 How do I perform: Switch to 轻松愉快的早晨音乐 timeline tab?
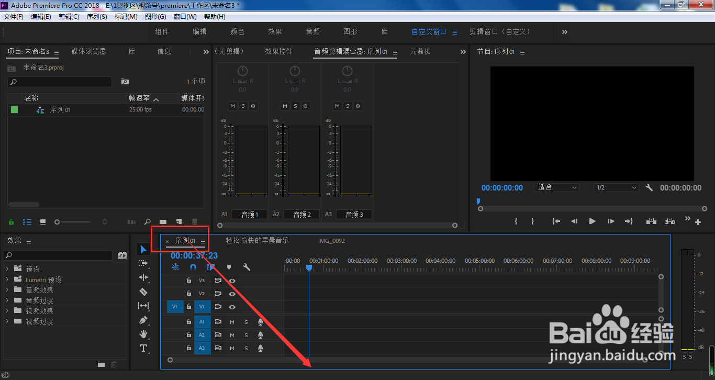[257, 241]
